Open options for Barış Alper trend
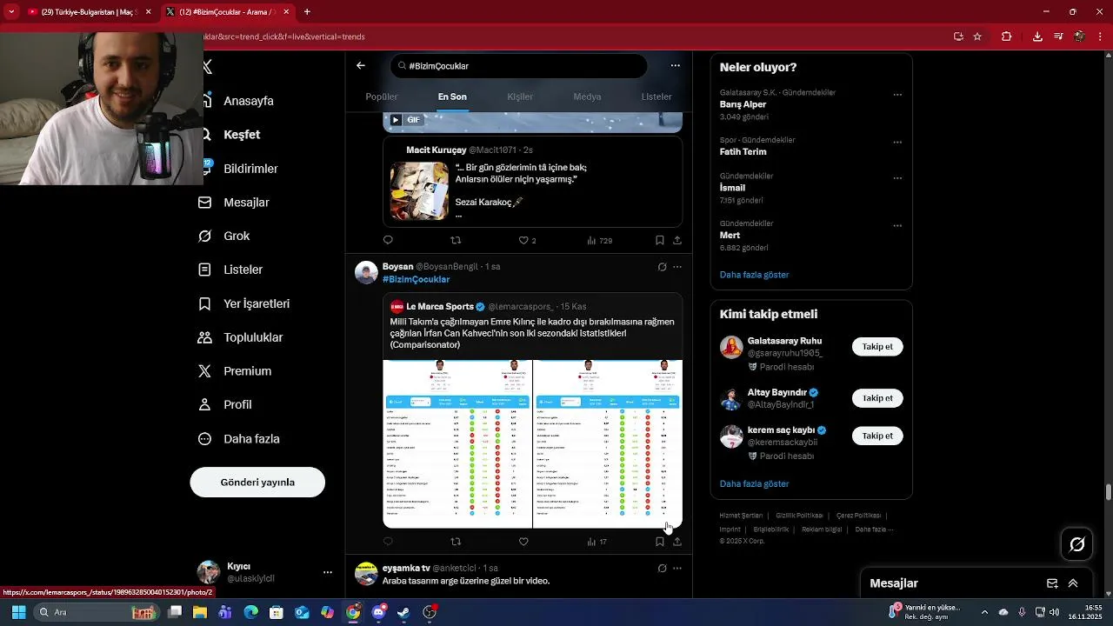Screen dimensions: 1113x626 click(x=897, y=95)
